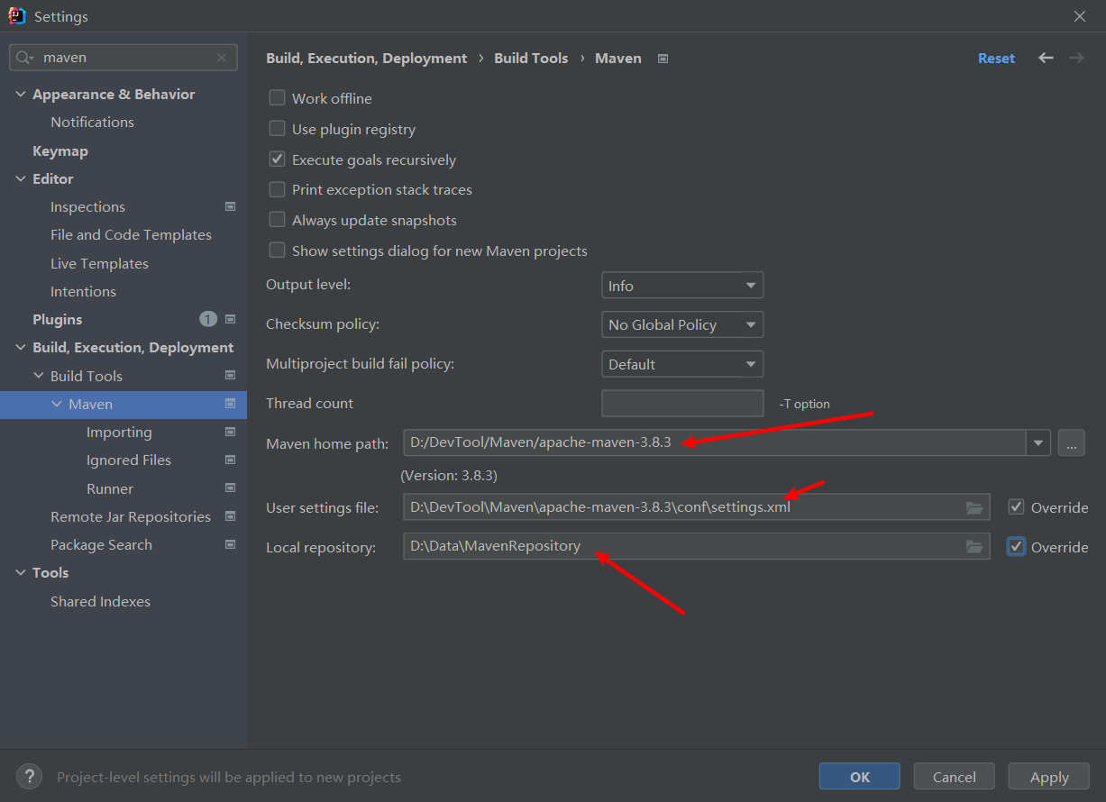Collapse the Build Tools tree node
The height and width of the screenshot is (802, 1106).
point(39,376)
